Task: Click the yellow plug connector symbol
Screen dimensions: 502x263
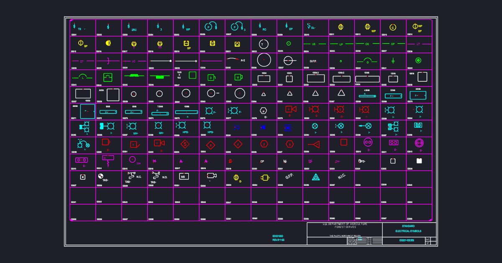Action: pyautogui.click(x=264, y=177)
